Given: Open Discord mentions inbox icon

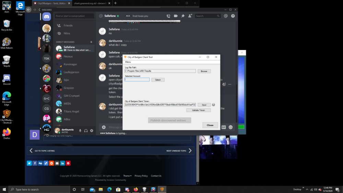Looking at the screenshot, I should (226, 16).
